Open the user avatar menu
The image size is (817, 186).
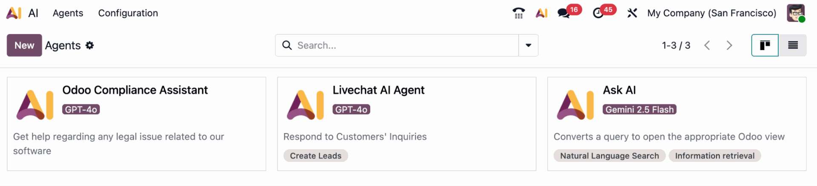click(795, 13)
